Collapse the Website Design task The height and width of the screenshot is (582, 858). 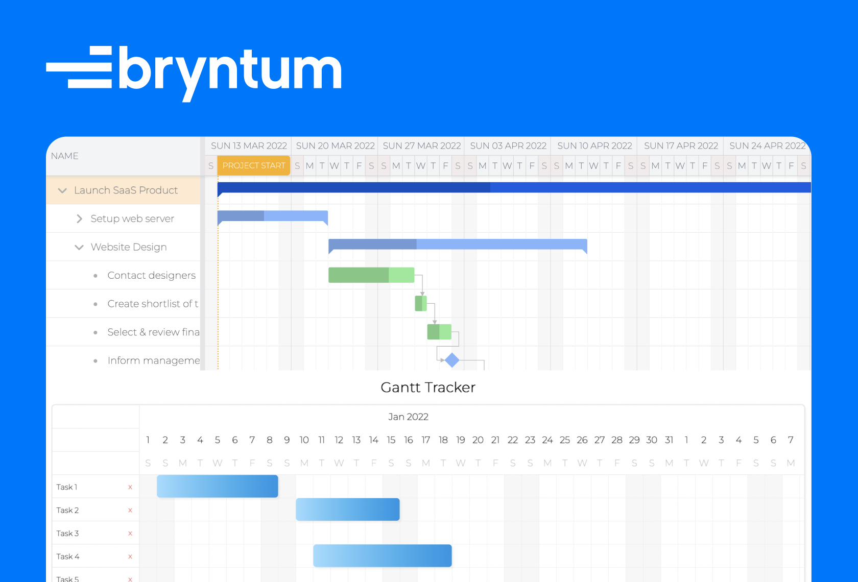coord(79,247)
